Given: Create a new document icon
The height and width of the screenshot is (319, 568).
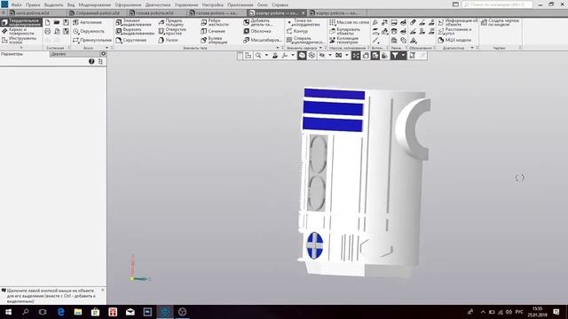Looking at the screenshot, I should [x=47, y=22].
